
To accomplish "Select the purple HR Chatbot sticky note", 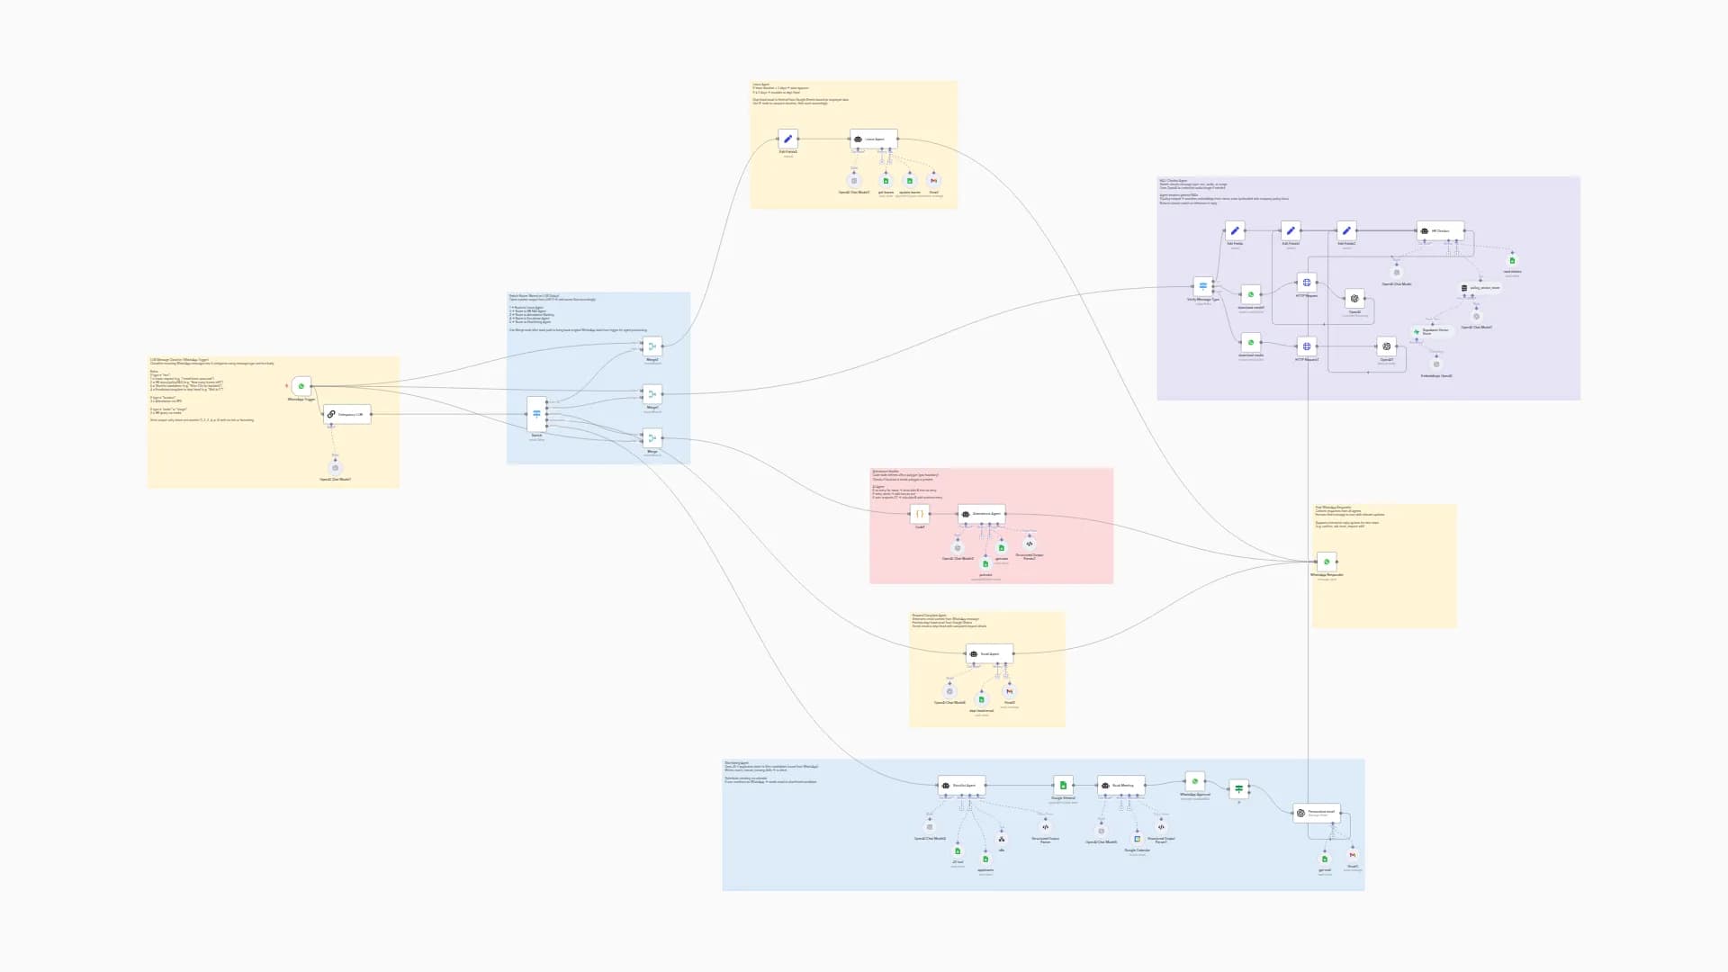I will coord(1369,288).
